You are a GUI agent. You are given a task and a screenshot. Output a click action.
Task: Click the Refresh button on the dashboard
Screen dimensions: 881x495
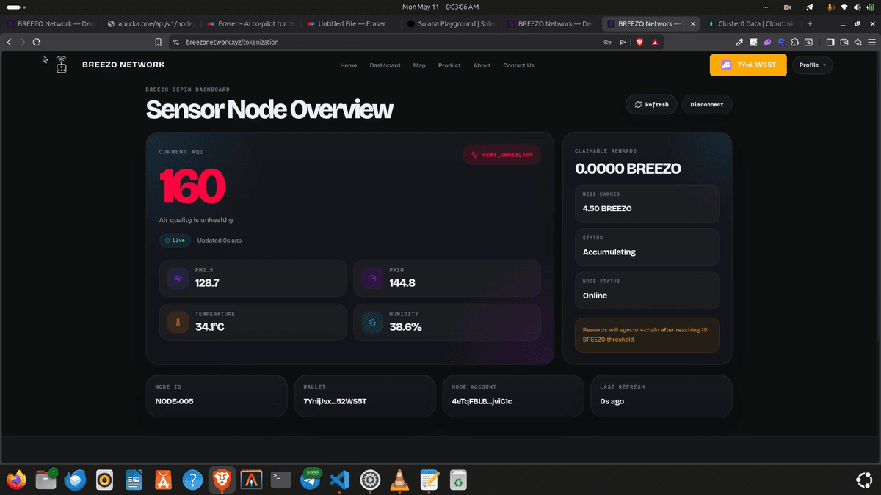652,104
